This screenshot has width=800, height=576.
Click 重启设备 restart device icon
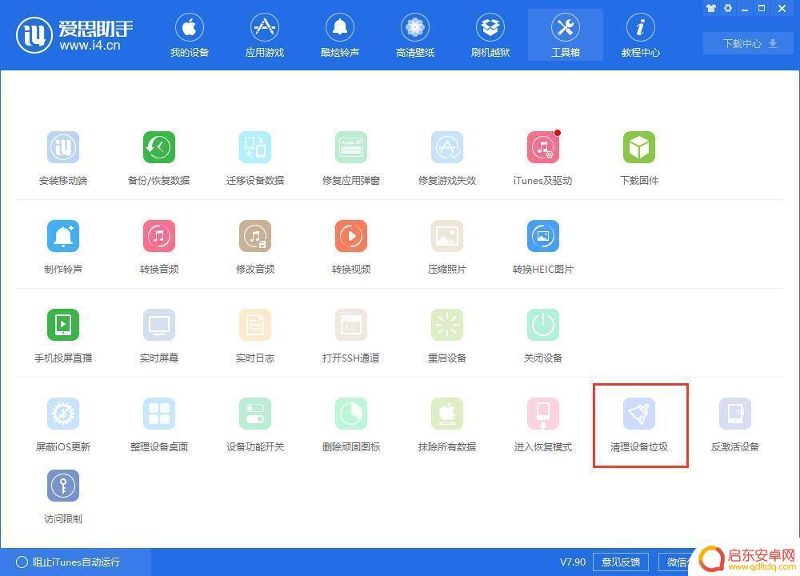[447, 325]
